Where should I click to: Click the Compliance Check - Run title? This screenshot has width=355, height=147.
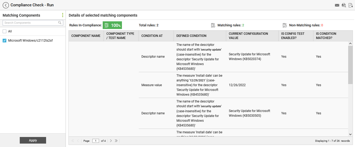[32, 5]
